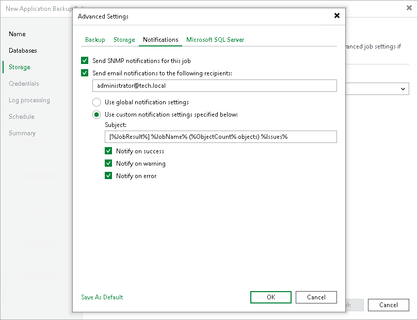418x320 pixels.
Task: Switch to the Backup tab
Action: (95, 39)
